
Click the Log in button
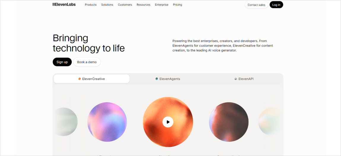pos(276,5)
